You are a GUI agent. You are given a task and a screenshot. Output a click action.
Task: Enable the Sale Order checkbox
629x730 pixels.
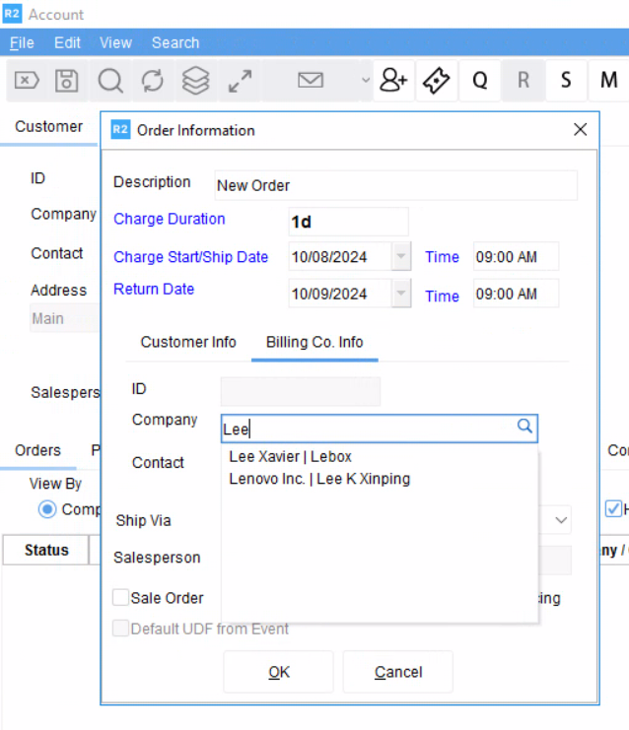[x=121, y=597]
